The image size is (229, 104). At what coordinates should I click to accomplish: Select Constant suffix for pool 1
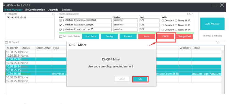tap(163, 21)
